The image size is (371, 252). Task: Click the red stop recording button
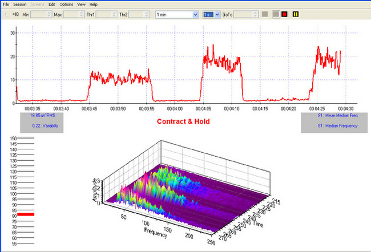coord(284,14)
